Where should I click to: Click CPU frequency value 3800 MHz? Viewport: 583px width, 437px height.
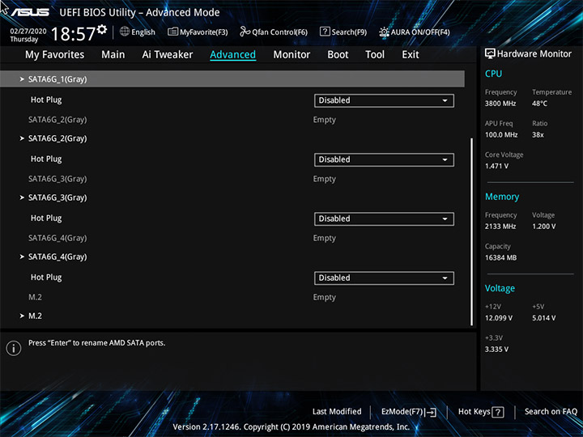(x=500, y=104)
